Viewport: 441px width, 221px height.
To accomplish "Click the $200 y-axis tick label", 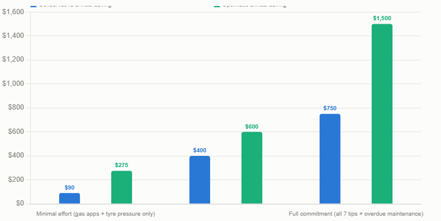I will 16,180.
